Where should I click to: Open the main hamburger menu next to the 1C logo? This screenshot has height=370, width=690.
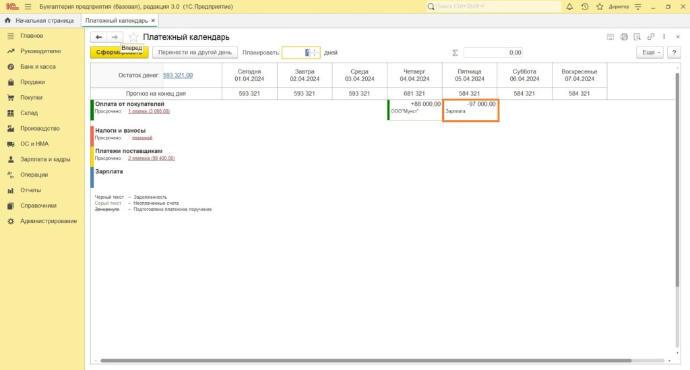(28, 7)
